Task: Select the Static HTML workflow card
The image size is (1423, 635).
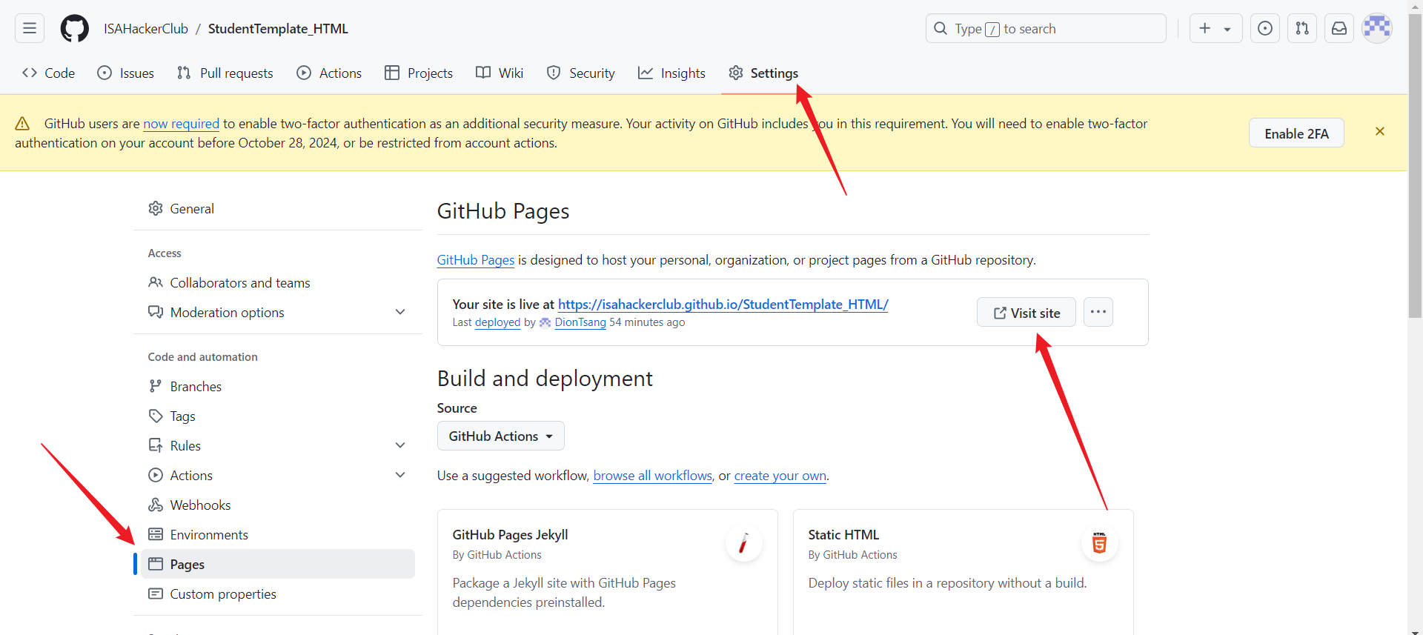Action: coord(963,571)
